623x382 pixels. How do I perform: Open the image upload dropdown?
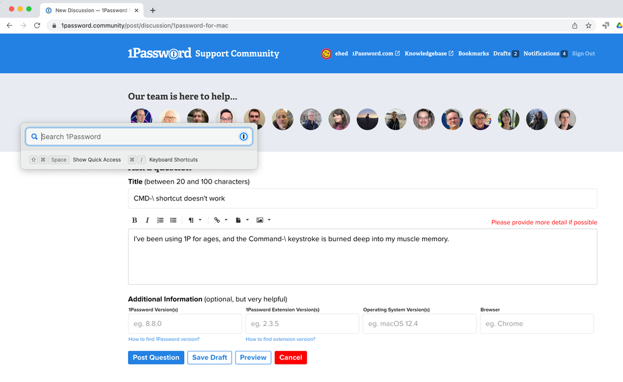click(x=263, y=220)
